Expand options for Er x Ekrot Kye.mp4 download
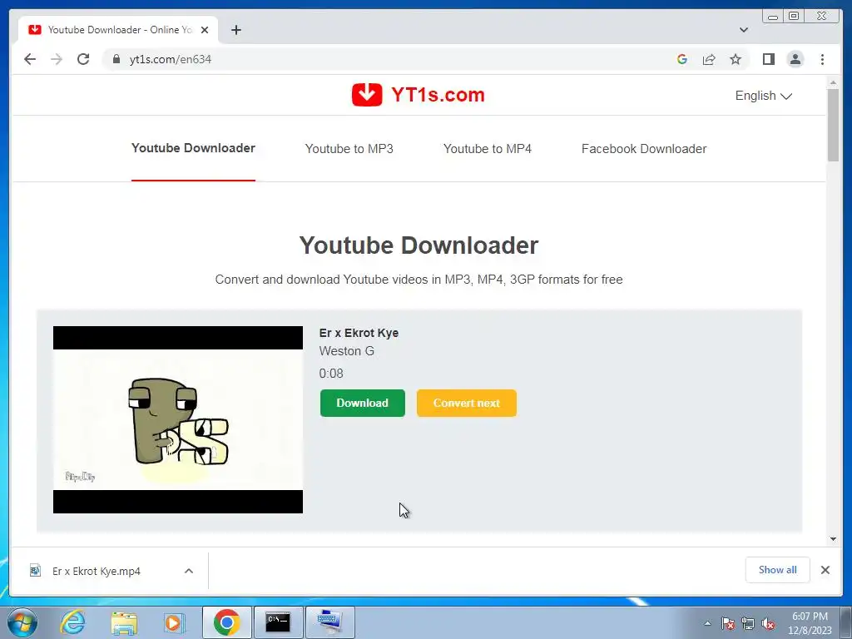 click(x=189, y=571)
